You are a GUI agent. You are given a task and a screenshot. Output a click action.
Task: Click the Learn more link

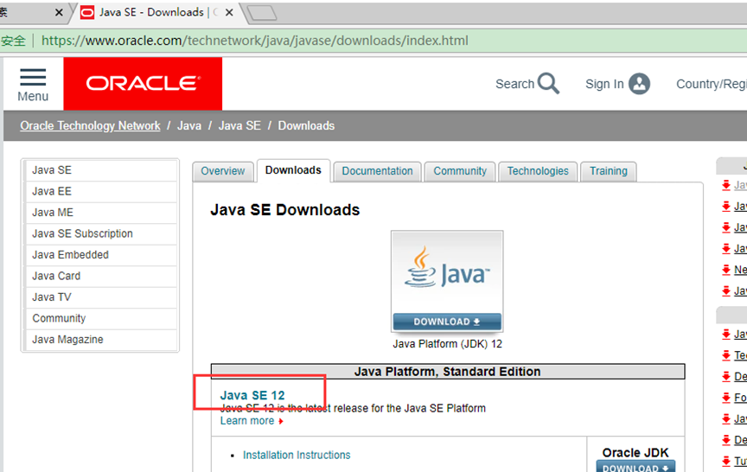pyautogui.click(x=247, y=421)
